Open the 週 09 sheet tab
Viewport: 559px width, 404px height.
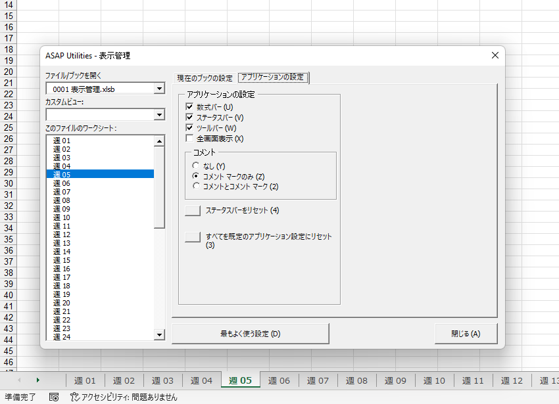[x=395, y=380]
